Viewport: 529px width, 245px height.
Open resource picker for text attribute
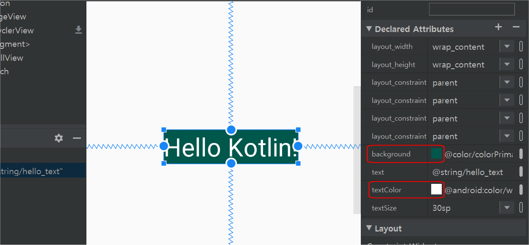521,172
